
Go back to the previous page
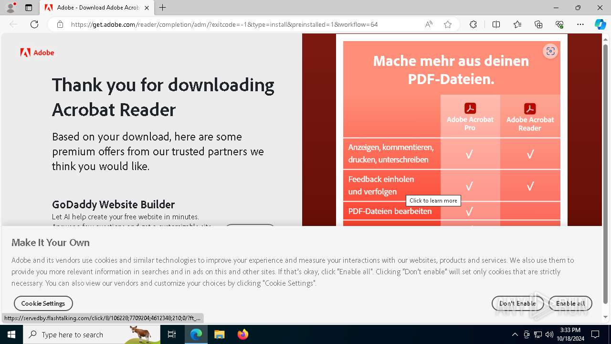(x=13, y=24)
